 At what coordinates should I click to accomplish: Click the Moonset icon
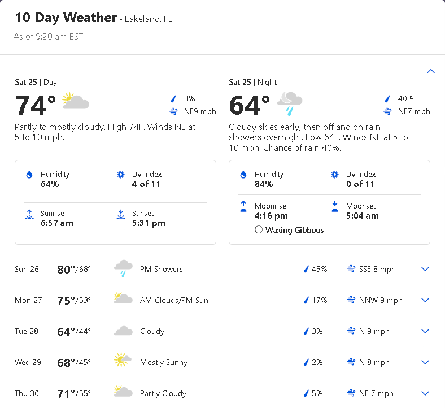coord(335,207)
